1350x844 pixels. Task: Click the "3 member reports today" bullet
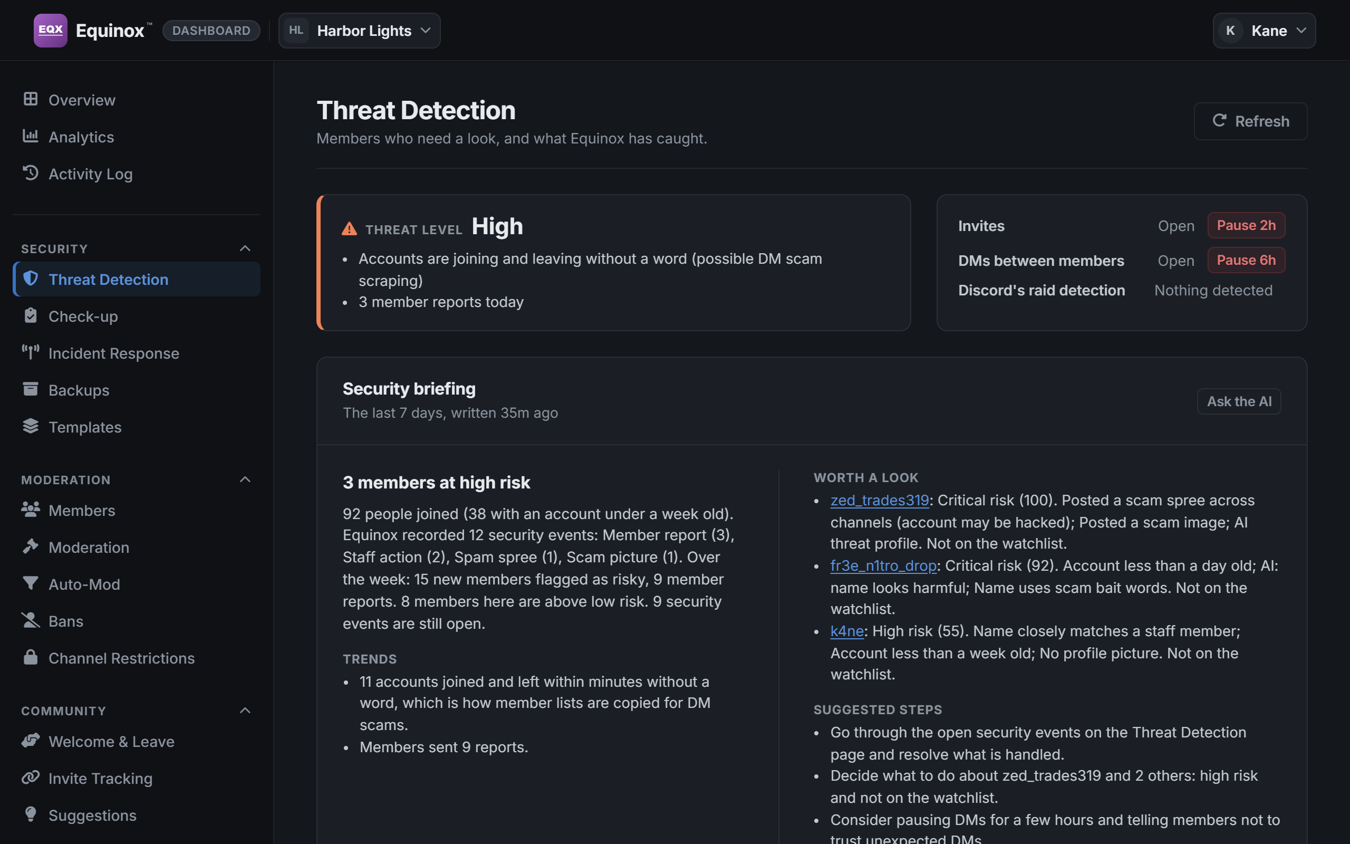click(441, 302)
